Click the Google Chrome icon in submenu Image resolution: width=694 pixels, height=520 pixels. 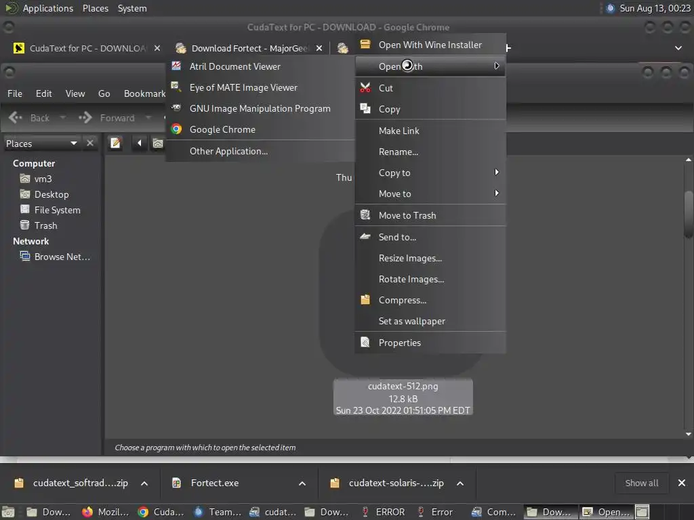(176, 129)
